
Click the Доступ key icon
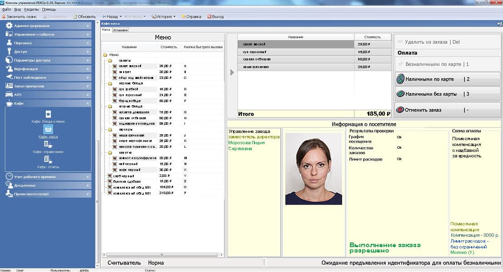(9, 51)
